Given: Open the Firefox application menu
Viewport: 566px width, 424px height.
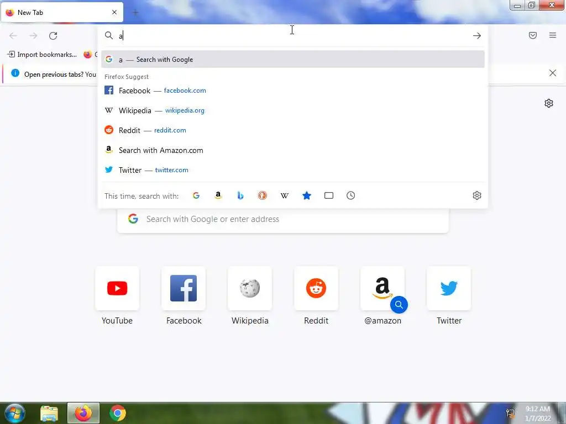Looking at the screenshot, I should (553, 35).
